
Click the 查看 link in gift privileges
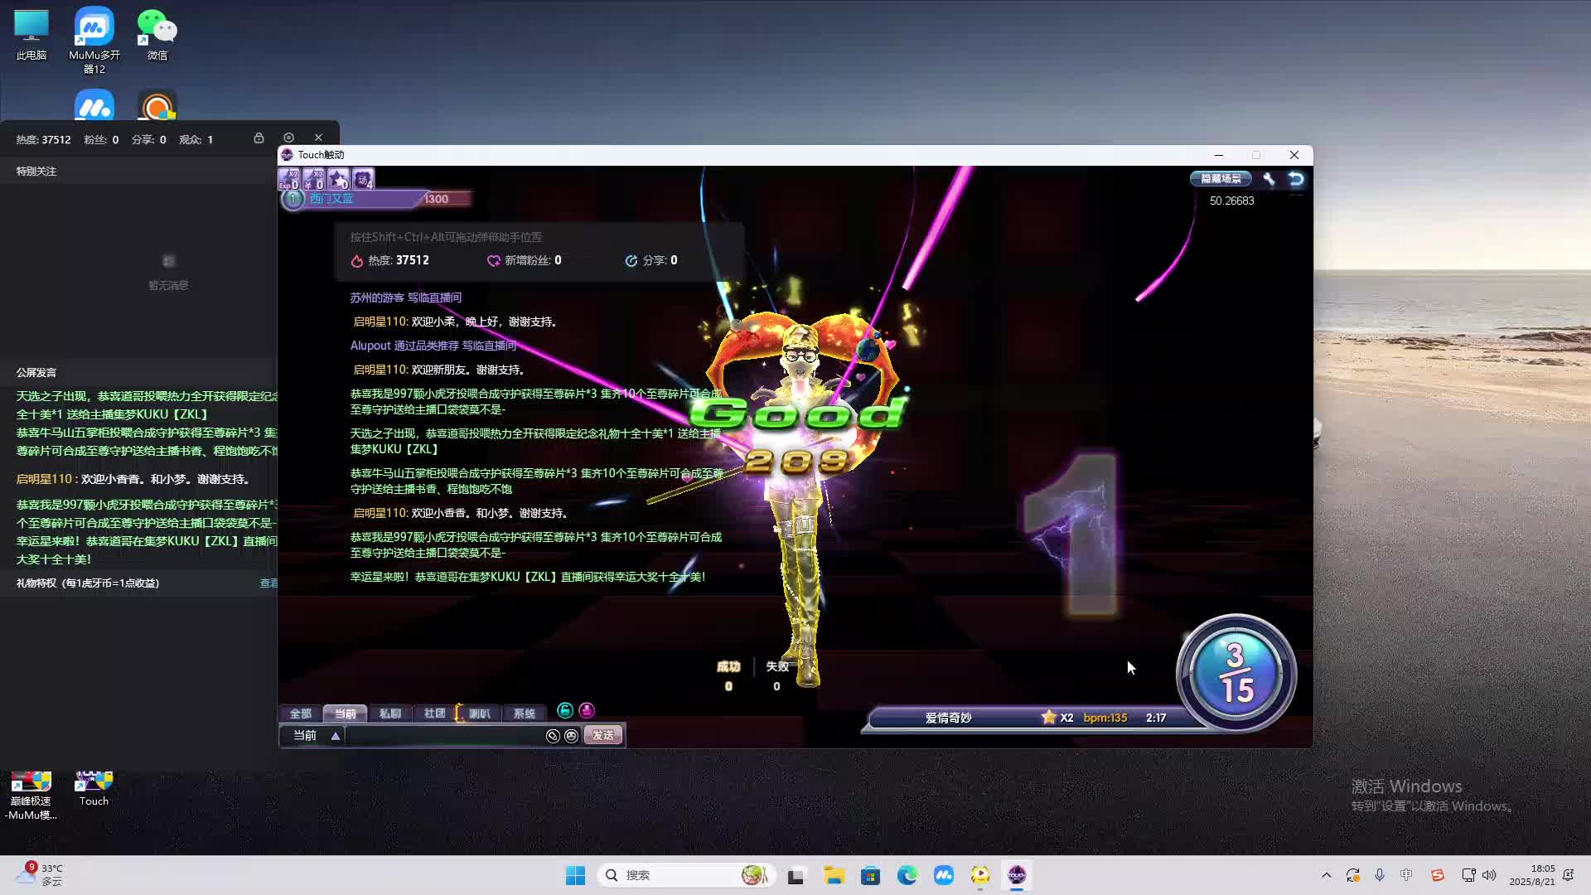click(268, 583)
